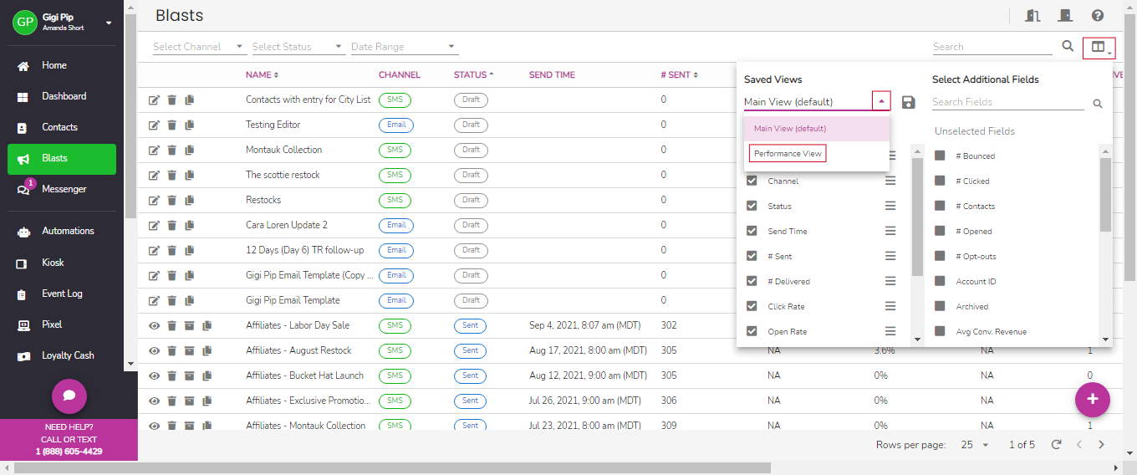
Task: Open the Select Status dropdown
Action: click(298, 47)
